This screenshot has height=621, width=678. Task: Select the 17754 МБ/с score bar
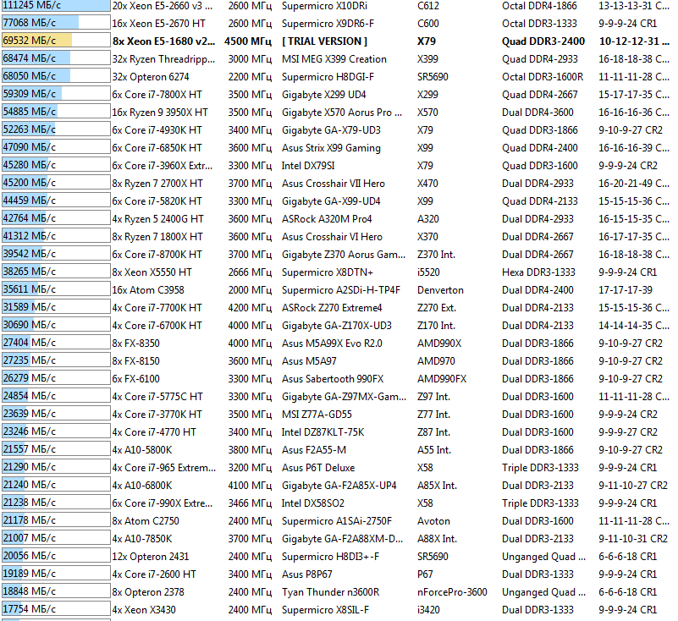coord(56,608)
